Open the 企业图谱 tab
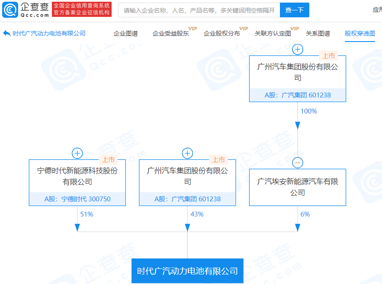Image resolution: width=382 pixels, height=284 pixels. (x=125, y=32)
